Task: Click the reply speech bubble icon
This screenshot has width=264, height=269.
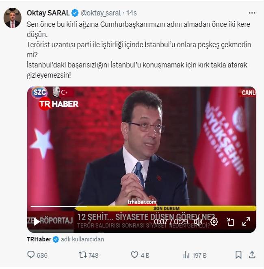Action: 31,255
